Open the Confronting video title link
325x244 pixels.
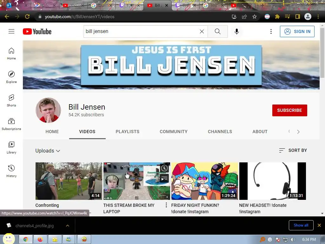coord(47,205)
